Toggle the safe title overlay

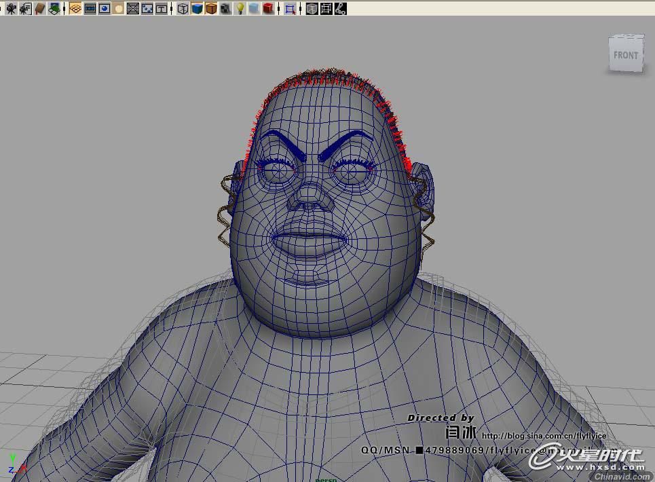[x=162, y=8]
